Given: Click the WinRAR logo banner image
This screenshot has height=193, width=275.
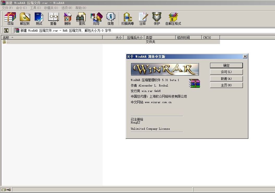Looking at the screenshot, I should (165, 69).
